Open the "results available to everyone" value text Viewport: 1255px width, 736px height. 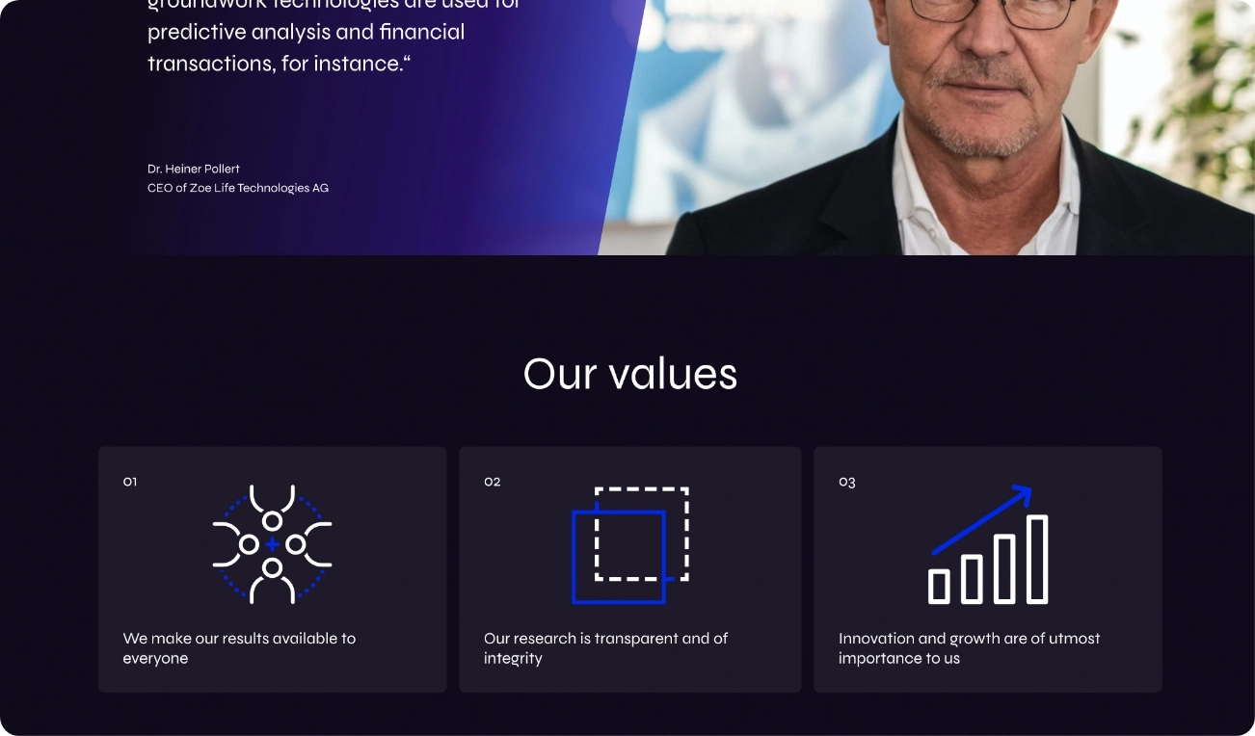[x=239, y=648]
